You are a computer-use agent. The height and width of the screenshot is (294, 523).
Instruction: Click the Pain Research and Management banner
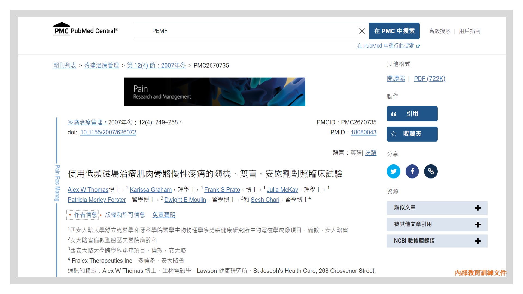click(x=215, y=92)
